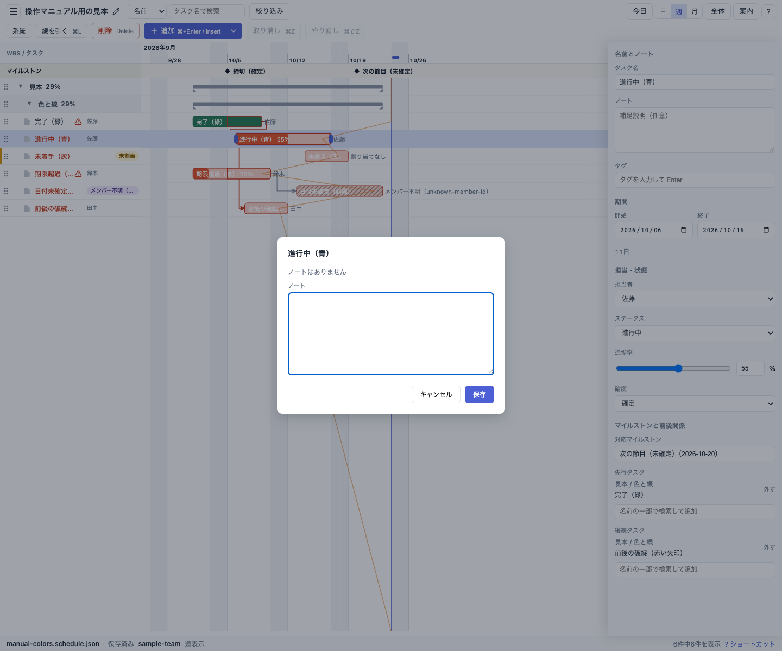The height and width of the screenshot is (651, 782).
Task: Open the 追加 button dropdown arrow
Action: (x=234, y=31)
